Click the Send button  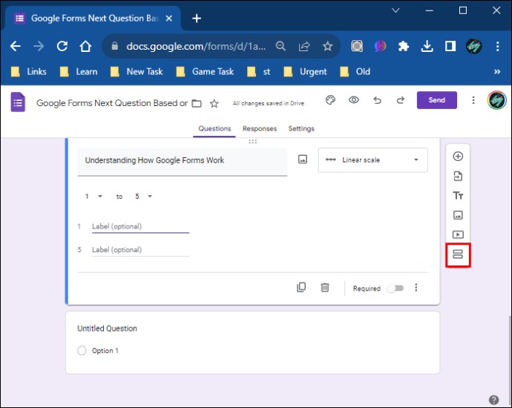coord(436,100)
